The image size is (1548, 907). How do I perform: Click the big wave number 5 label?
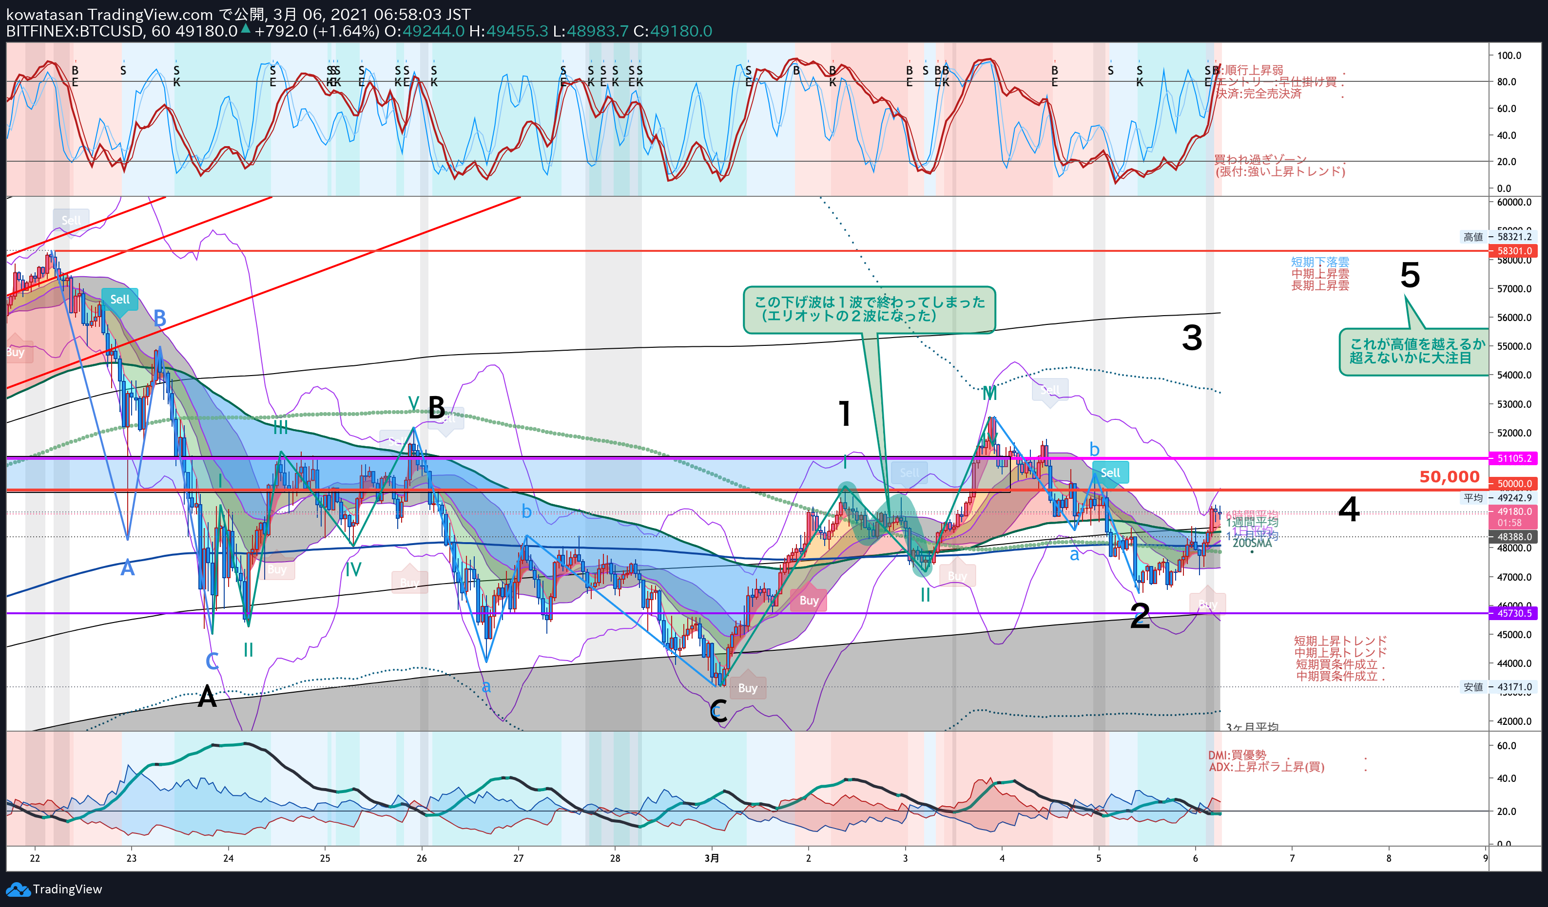[1410, 275]
